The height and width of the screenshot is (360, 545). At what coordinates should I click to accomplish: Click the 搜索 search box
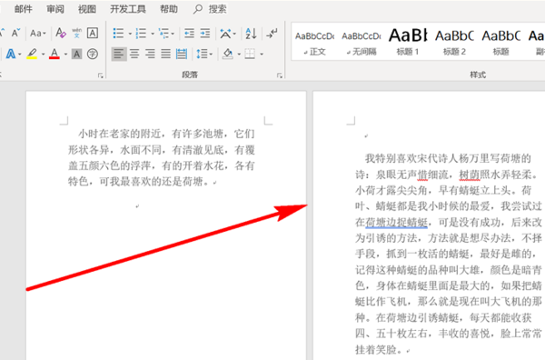coord(210,9)
